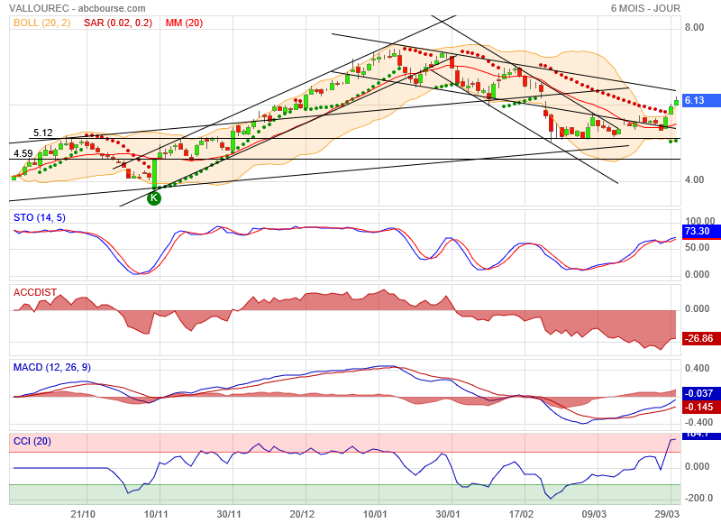721x523 pixels.
Task: Click the CCI (20) indicator label
Action: click(32, 441)
